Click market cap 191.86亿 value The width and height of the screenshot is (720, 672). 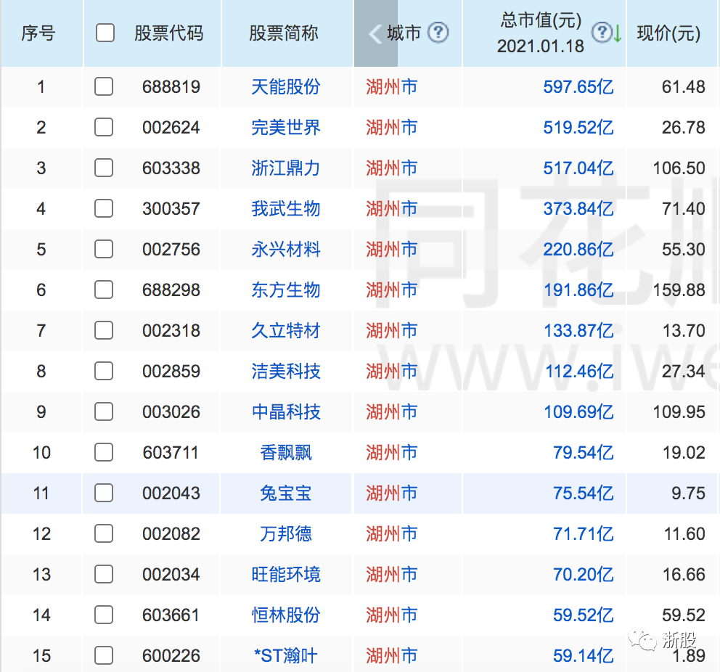tap(578, 290)
